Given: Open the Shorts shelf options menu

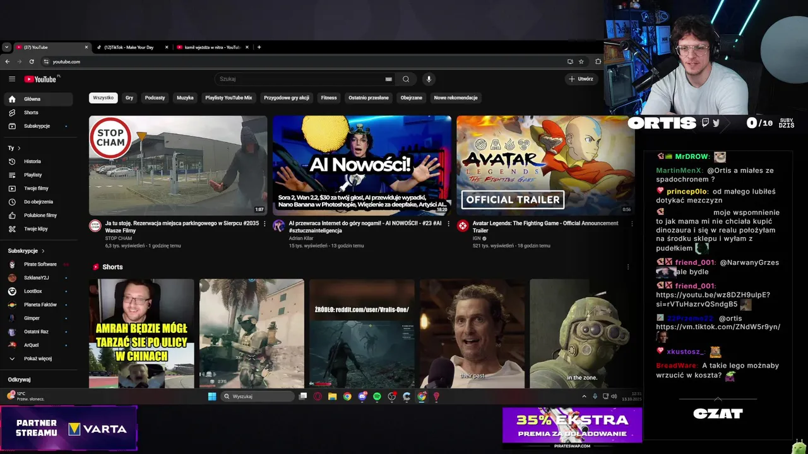Looking at the screenshot, I should [628, 267].
